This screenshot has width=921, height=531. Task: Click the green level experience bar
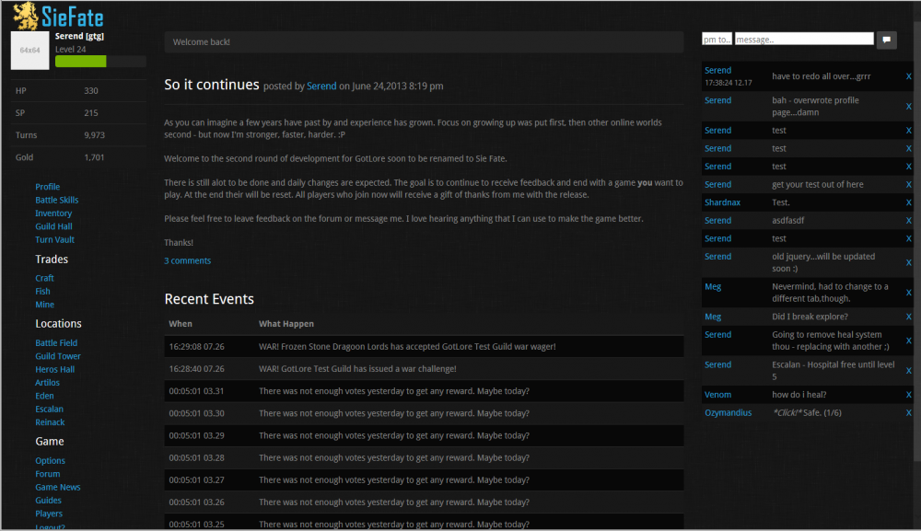tap(81, 62)
